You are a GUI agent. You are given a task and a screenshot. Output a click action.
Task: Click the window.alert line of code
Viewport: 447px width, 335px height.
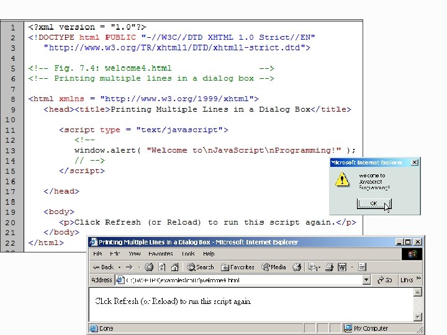215,150
